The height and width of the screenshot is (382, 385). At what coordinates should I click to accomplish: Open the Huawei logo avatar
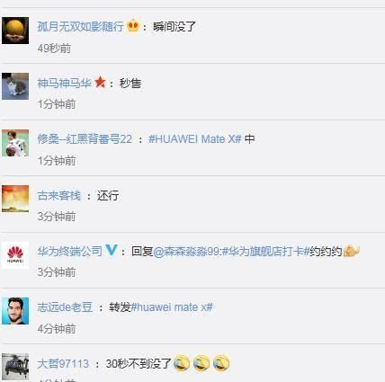[x=15, y=255]
